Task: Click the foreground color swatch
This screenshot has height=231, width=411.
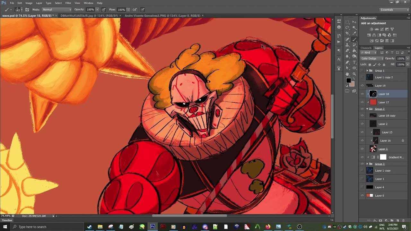Action: [x=348, y=81]
